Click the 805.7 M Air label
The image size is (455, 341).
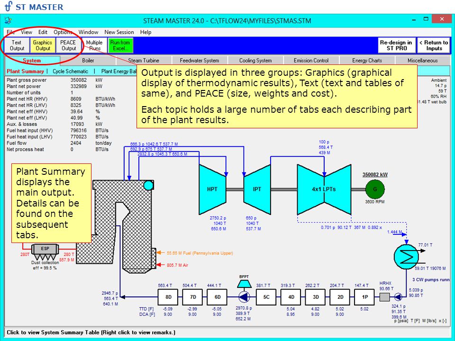[x=177, y=265]
